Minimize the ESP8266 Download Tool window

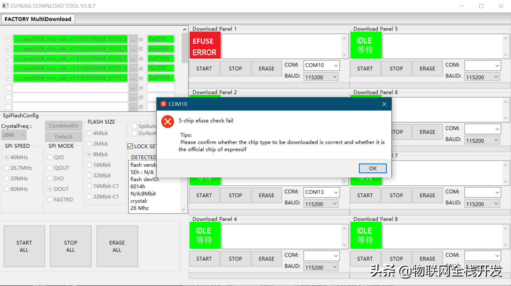click(462, 6)
